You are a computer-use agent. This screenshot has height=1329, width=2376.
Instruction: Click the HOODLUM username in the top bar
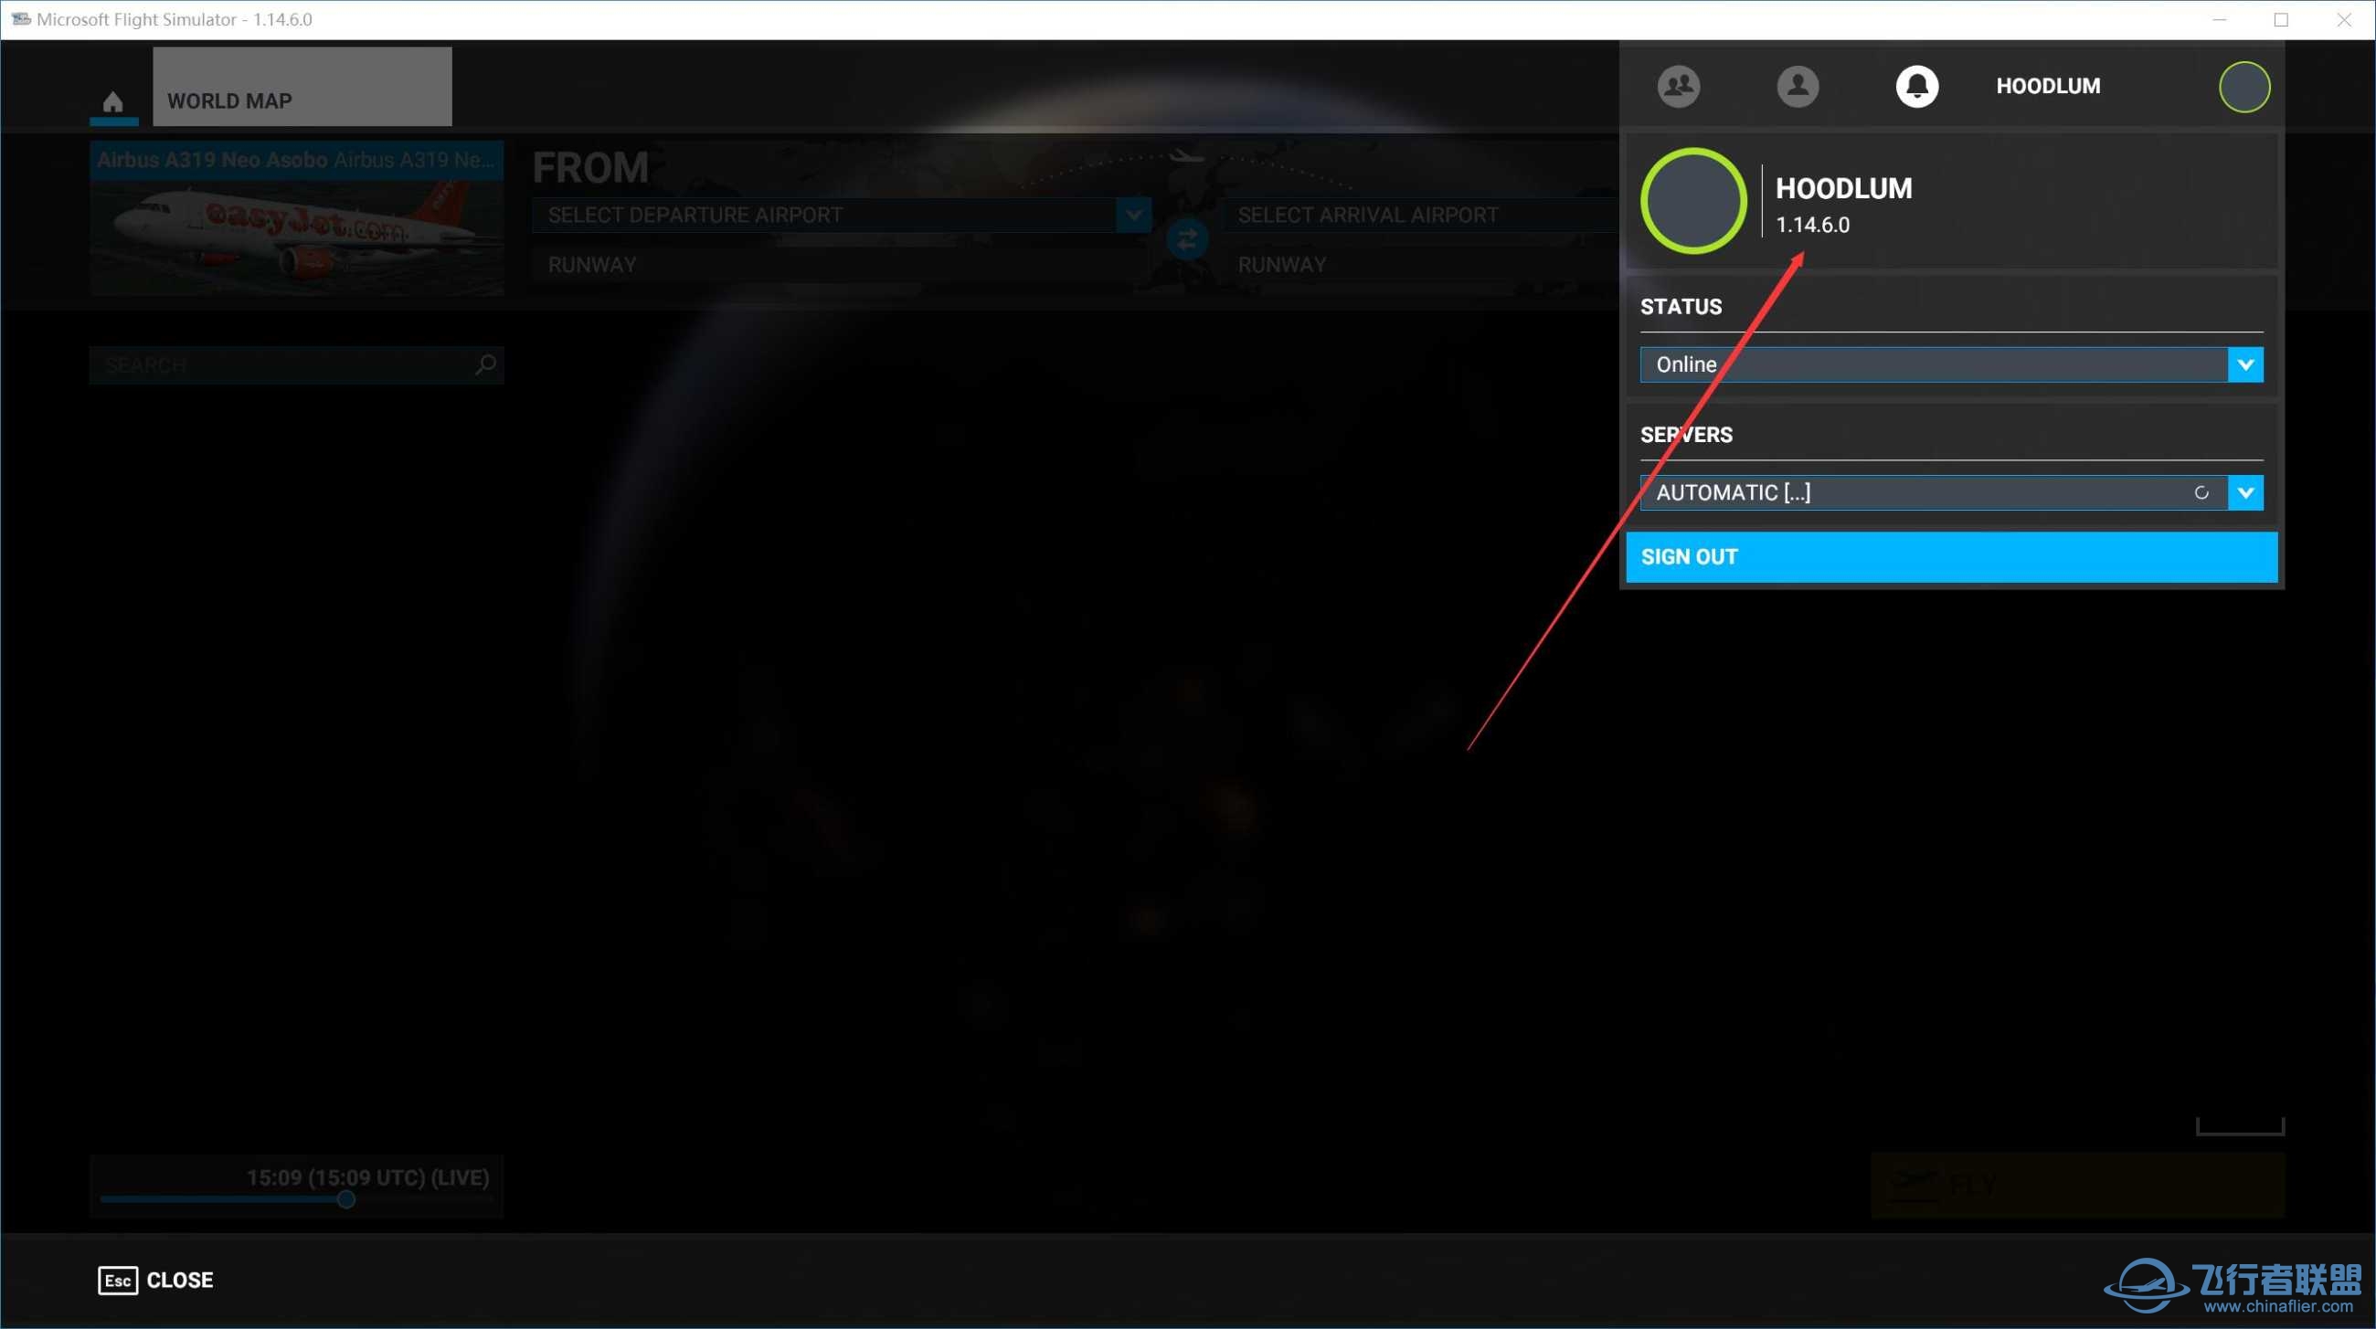click(x=2048, y=86)
